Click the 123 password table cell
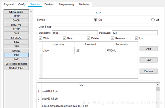 pos(90,51)
